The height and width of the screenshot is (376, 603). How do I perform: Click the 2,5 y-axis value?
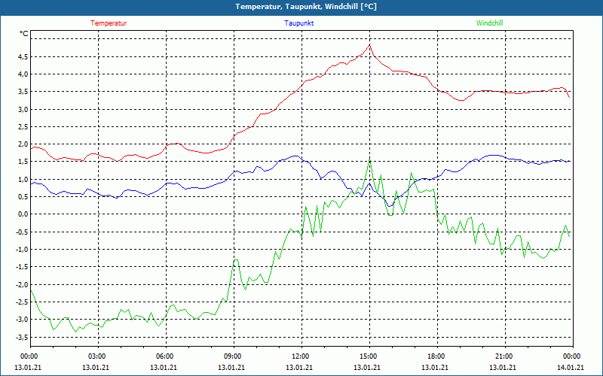(23, 126)
